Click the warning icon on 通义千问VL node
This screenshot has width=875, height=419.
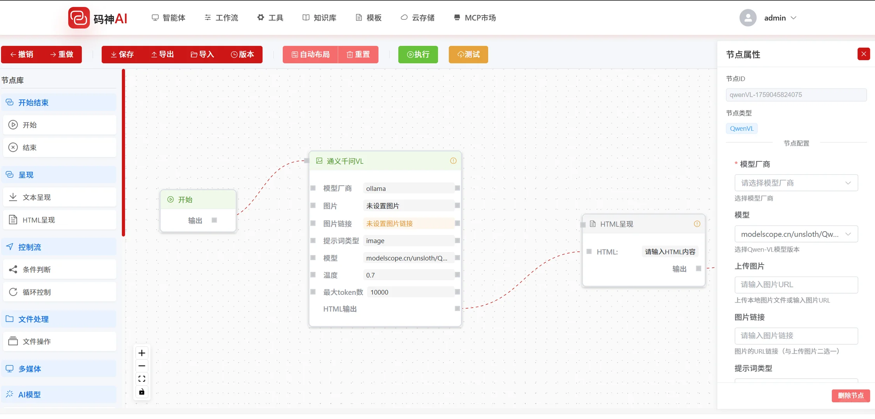click(453, 161)
